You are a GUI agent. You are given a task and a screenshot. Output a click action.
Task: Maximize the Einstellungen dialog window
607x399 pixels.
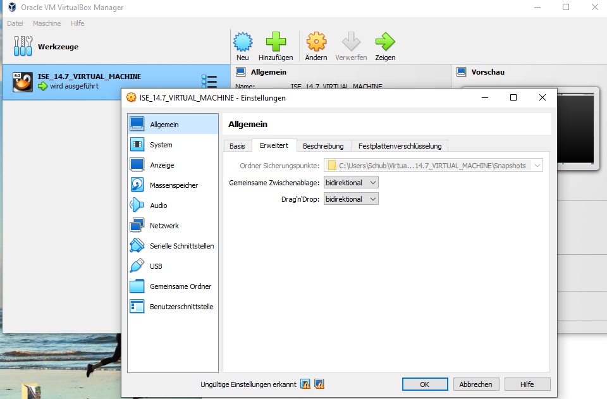pyautogui.click(x=513, y=97)
